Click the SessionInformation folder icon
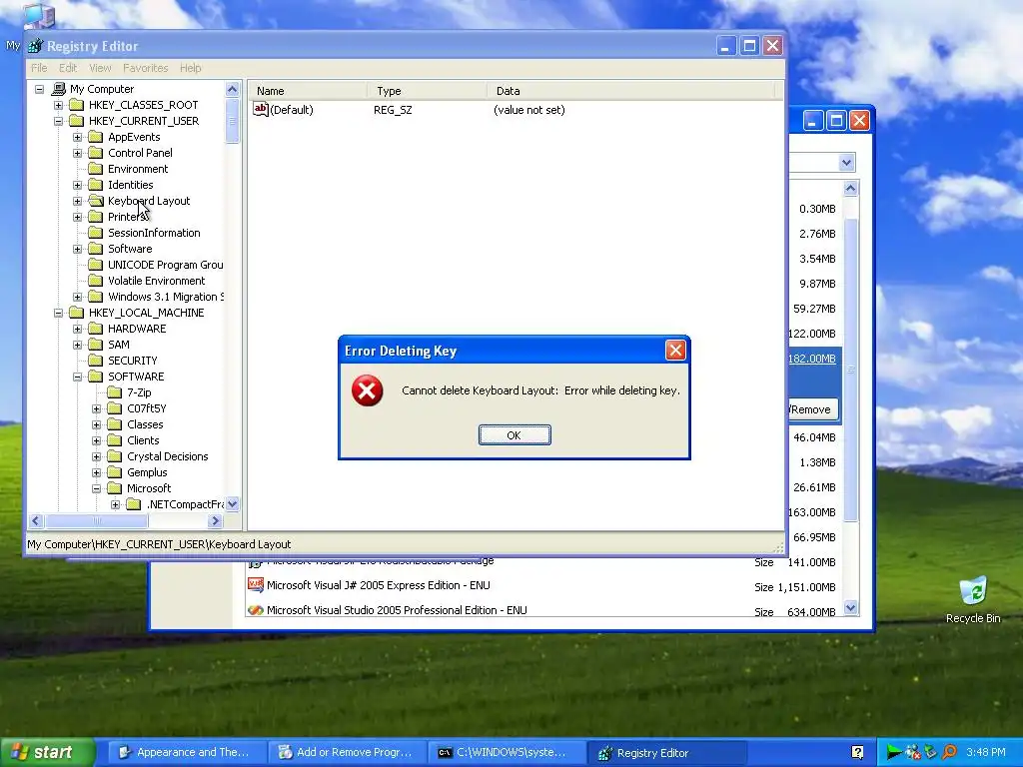 95,233
